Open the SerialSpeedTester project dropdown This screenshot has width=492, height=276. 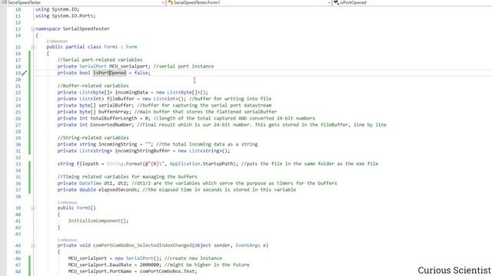click(83, 2)
